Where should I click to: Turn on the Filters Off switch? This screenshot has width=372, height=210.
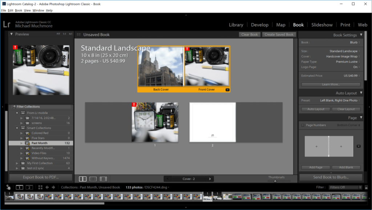click(366, 187)
